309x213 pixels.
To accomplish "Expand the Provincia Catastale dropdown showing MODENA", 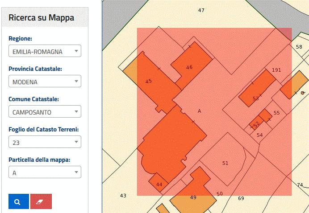I will click(45, 82).
